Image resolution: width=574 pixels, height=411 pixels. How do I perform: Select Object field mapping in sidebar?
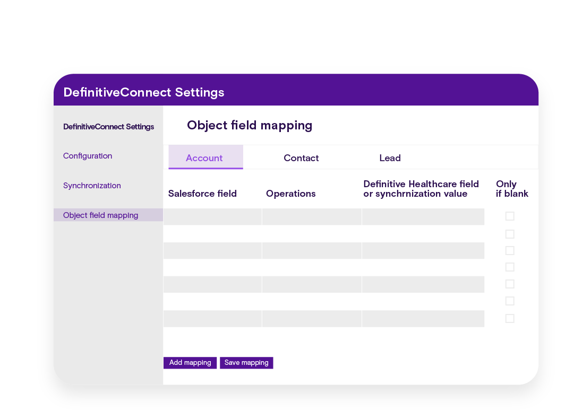coord(108,215)
